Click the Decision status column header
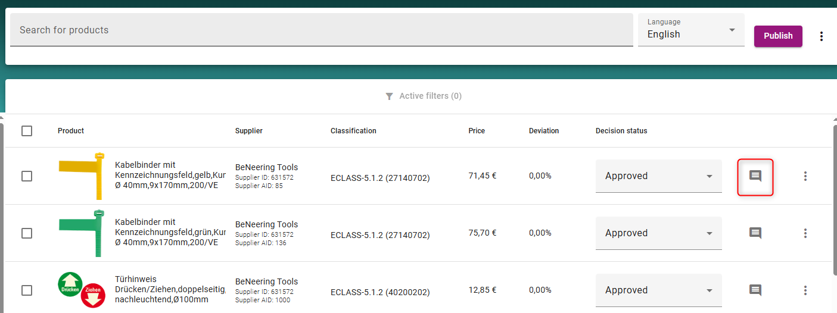This screenshot has width=837, height=313. 621,131
